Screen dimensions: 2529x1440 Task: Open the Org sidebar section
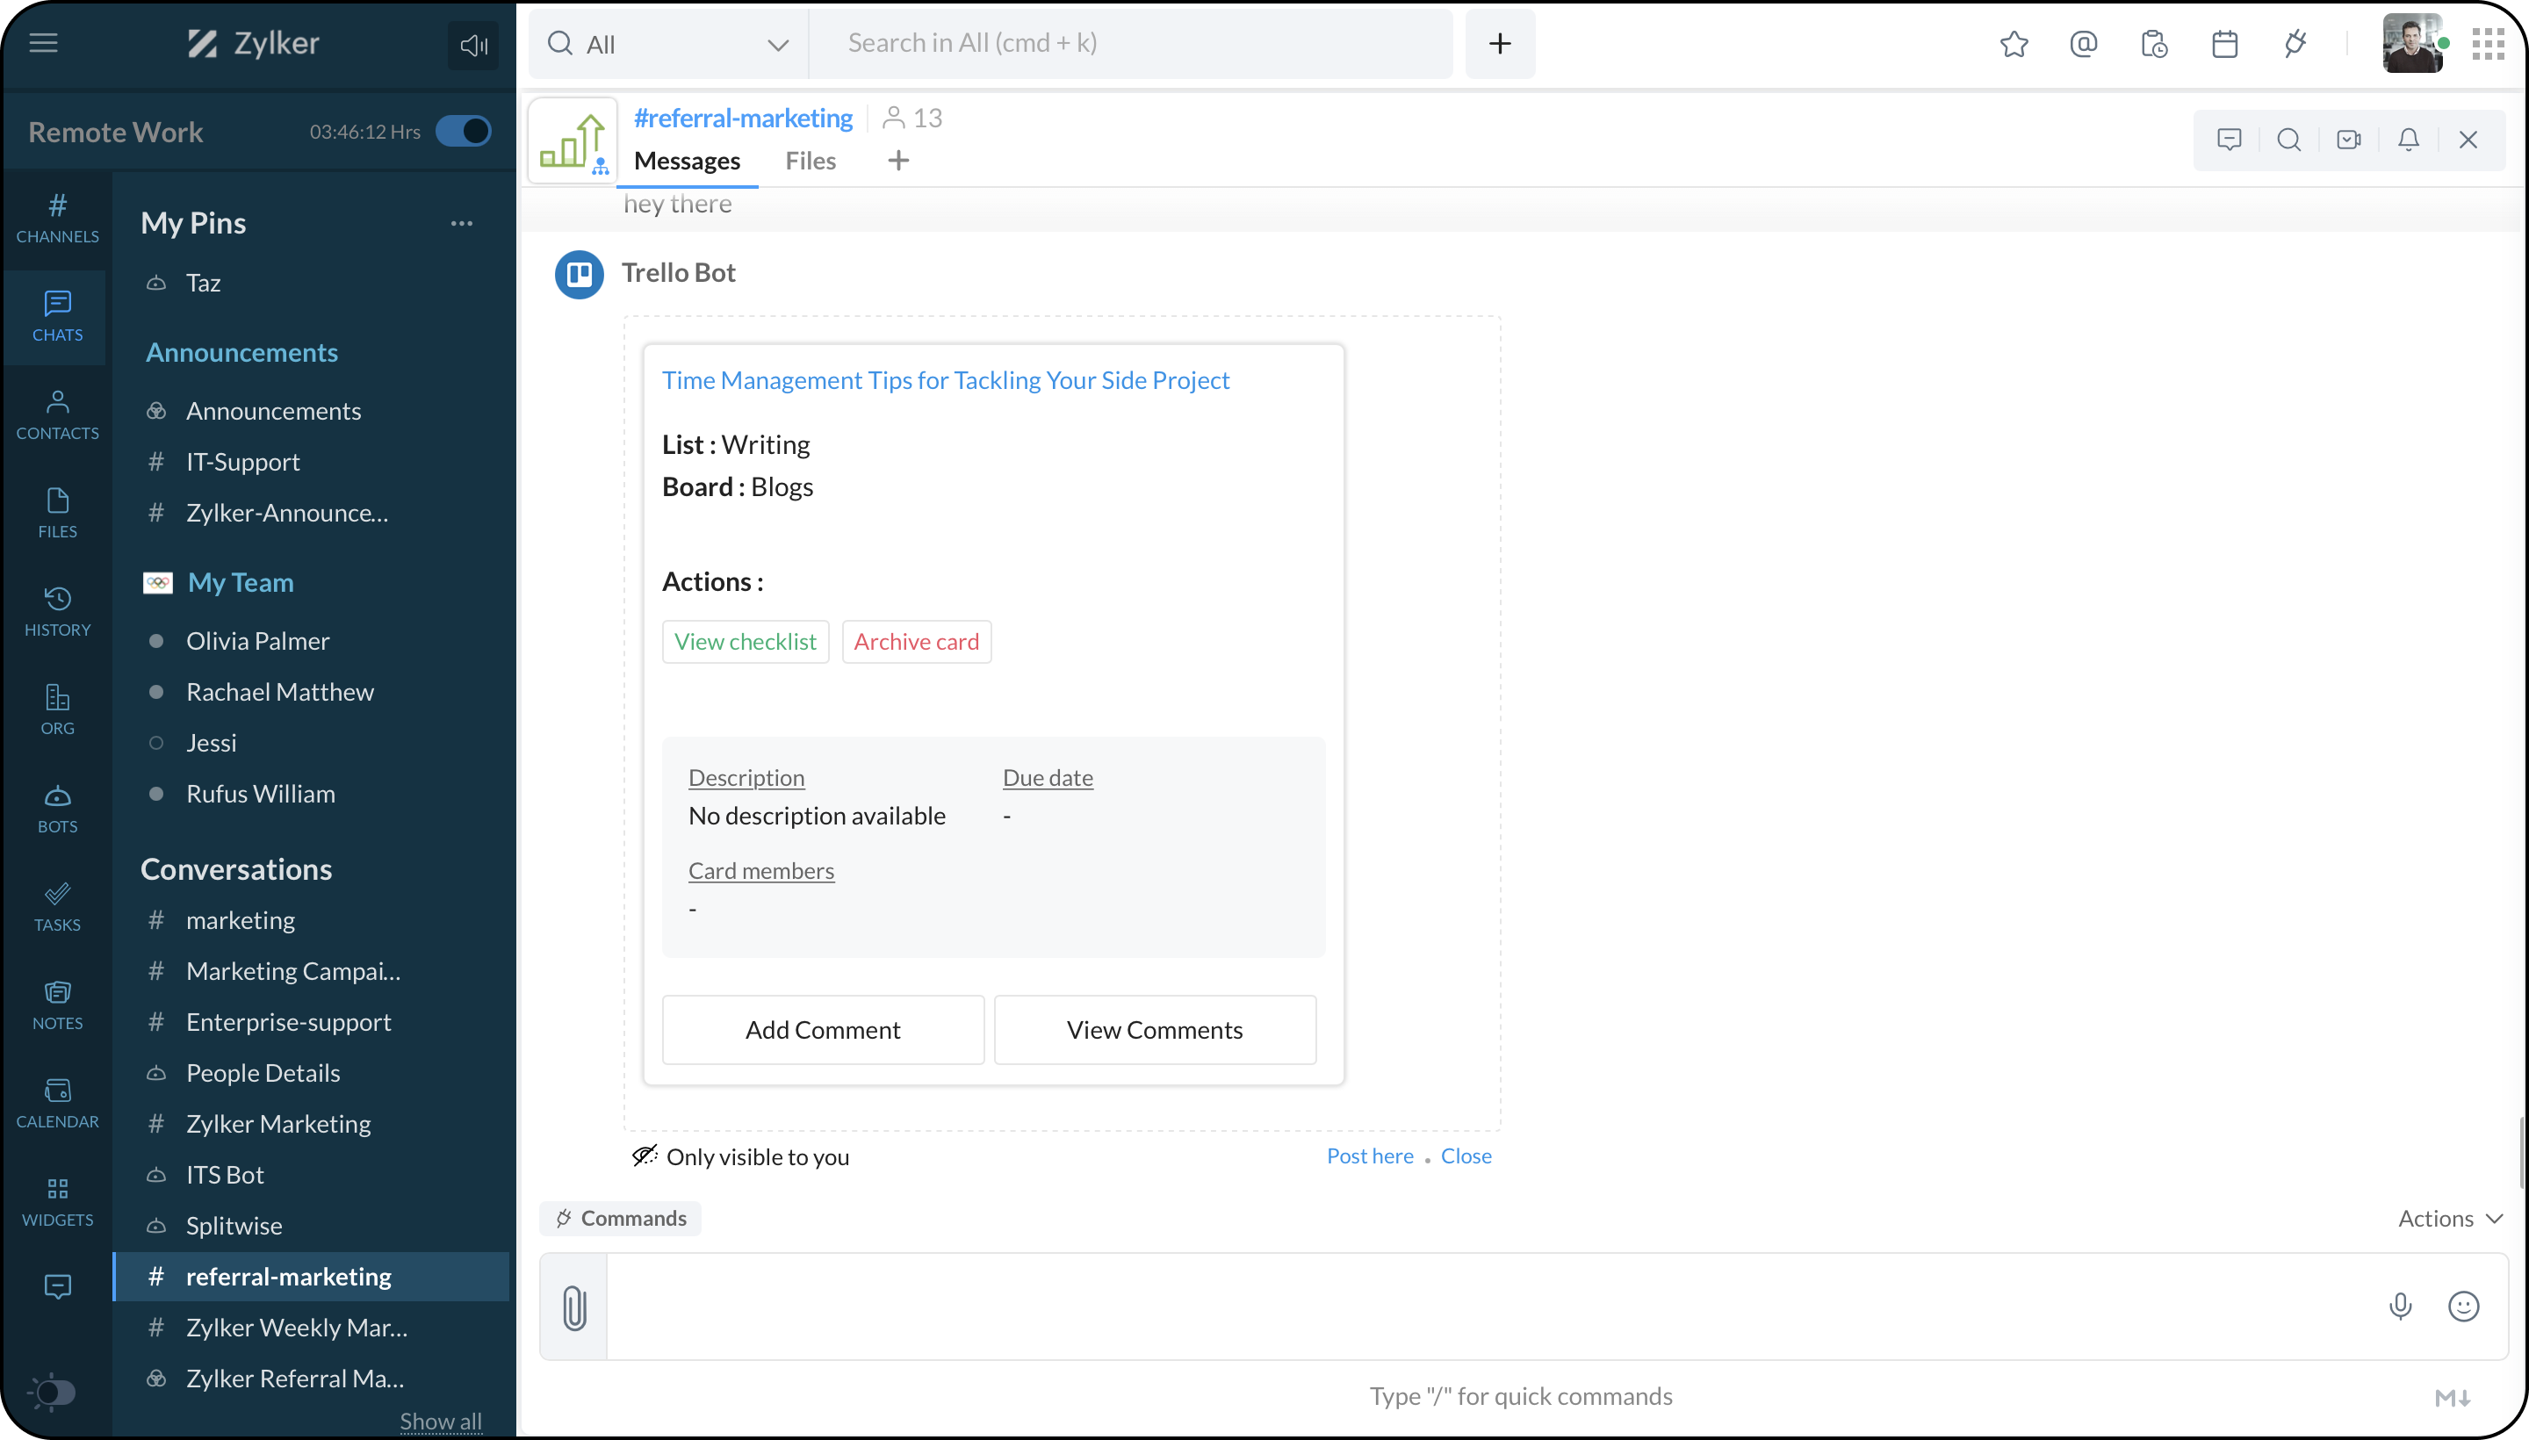(x=57, y=710)
